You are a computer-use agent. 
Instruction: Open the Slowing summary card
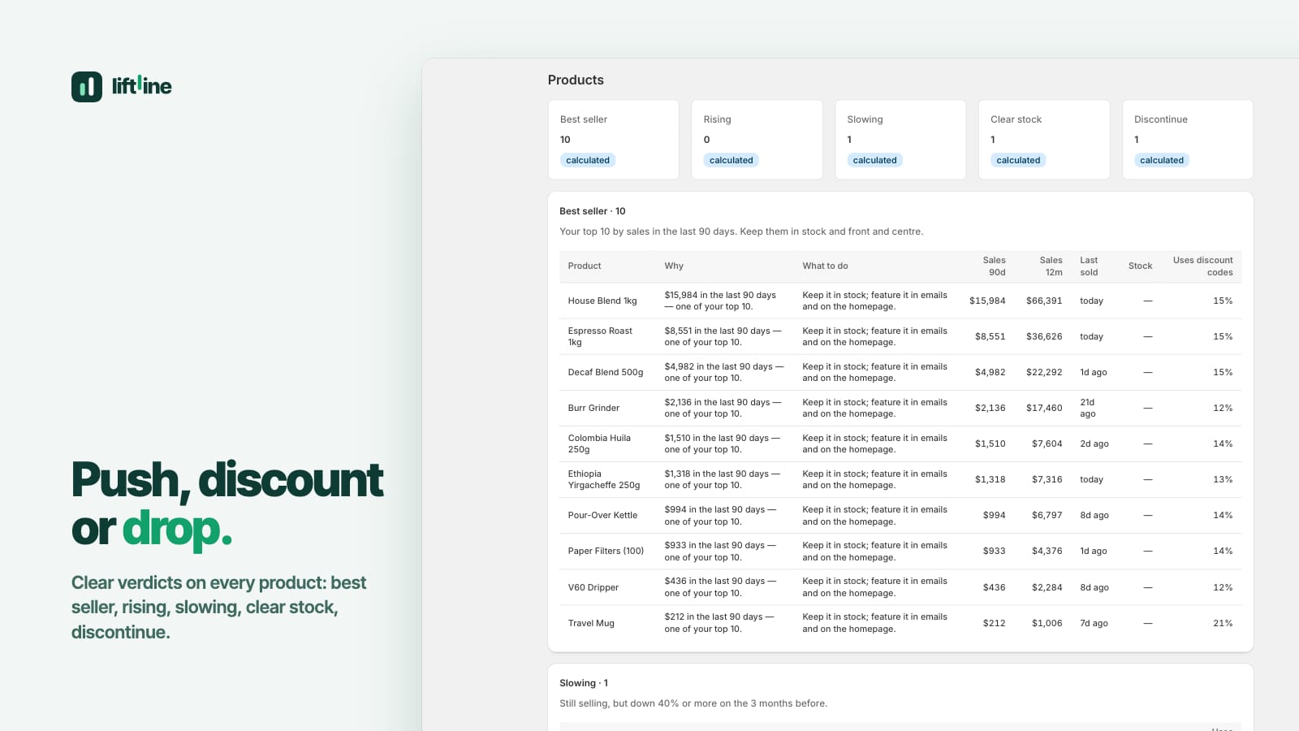pyautogui.click(x=900, y=140)
